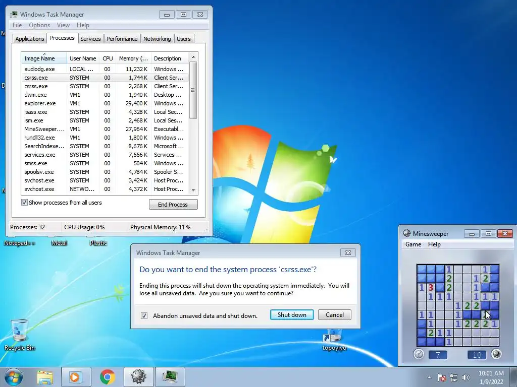Viewport: 517px width, 387px height.
Task: Uncheck Abandon unsaved data and shut down
Action: (x=144, y=315)
